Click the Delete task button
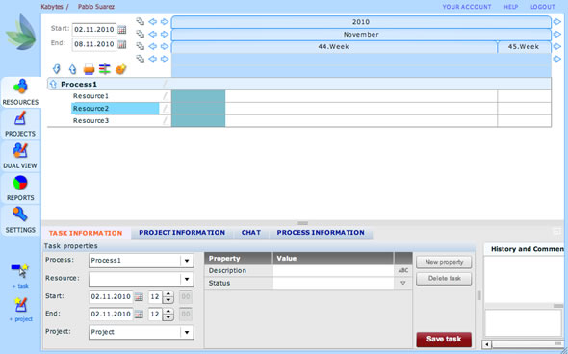Screen dimensions: 568x354 tap(444, 278)
